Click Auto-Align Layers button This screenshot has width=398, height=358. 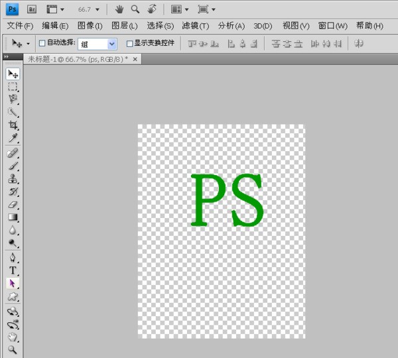(359, 44)
